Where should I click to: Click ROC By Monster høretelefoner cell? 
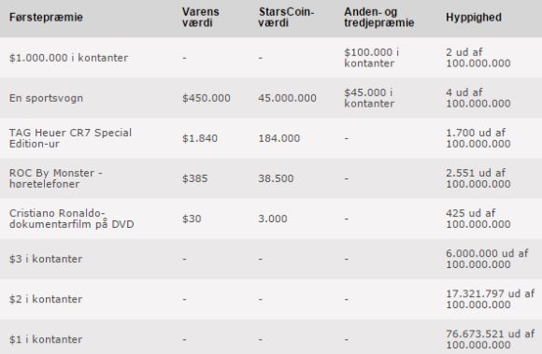click(x=56, y=178)
